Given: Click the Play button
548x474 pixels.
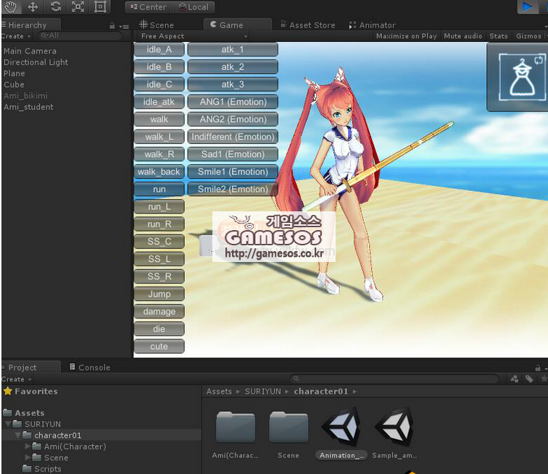Looking at the screenshot, I should pos(528,7).
